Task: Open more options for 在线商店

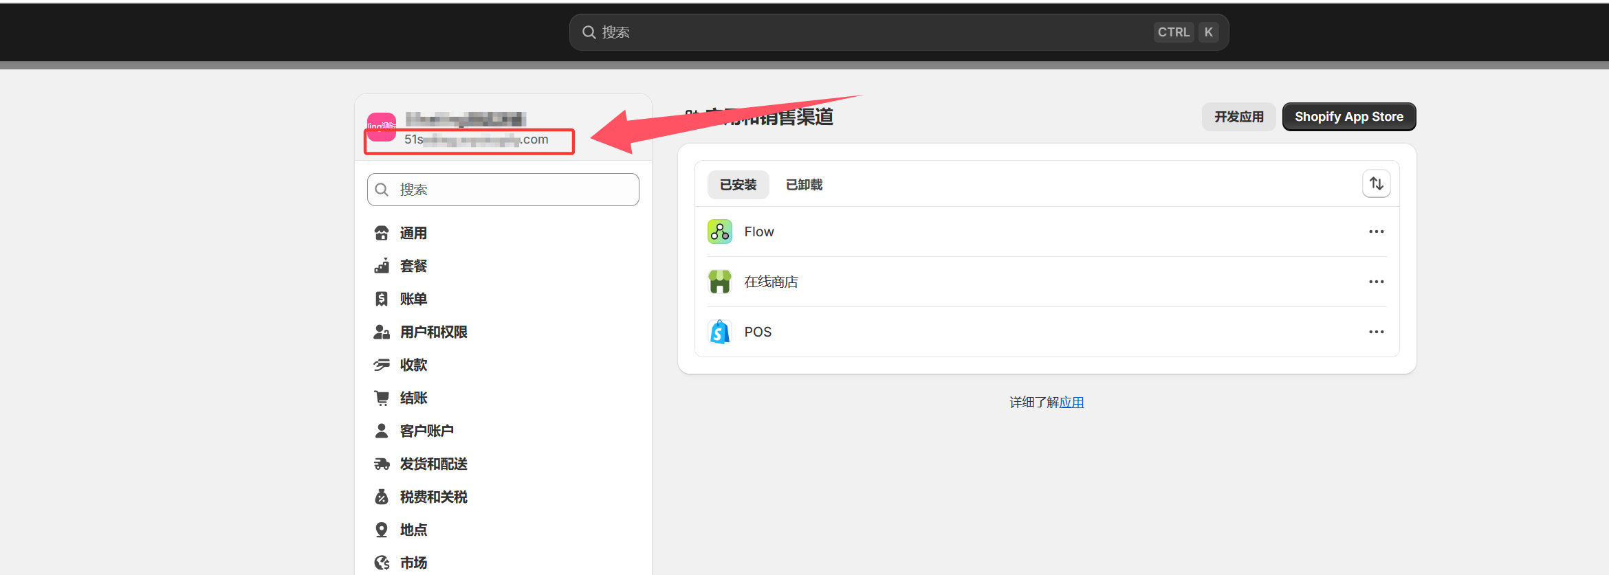Action: [1376, 282]
